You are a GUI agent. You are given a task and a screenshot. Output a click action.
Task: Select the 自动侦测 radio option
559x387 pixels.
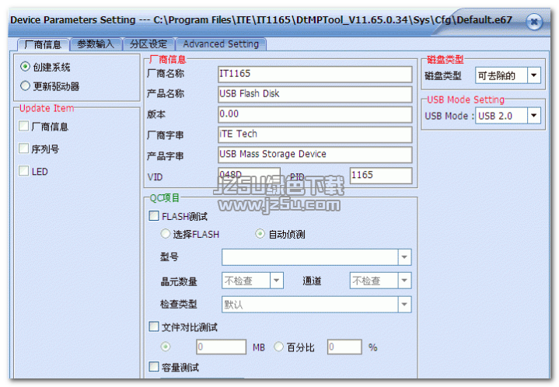[260, 234]
